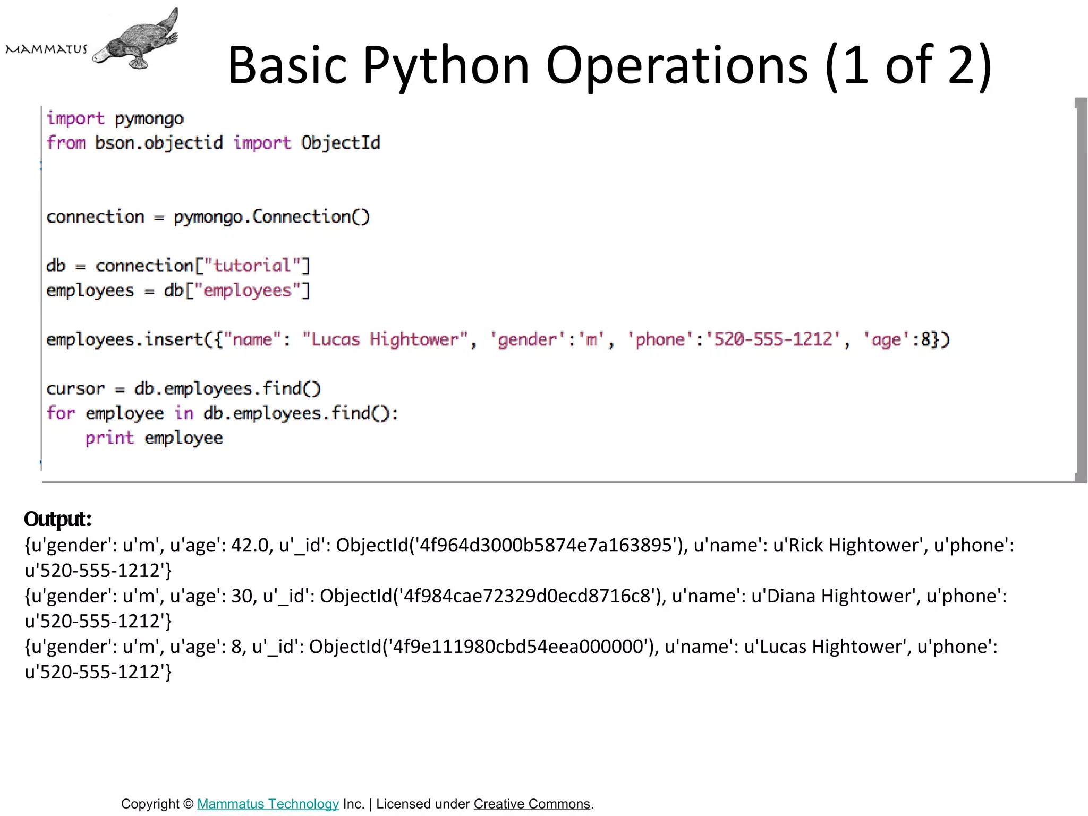Click the 'cursor = db.employees.find()' line

pos(184,389)
